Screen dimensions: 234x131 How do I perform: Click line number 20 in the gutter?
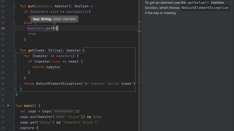[3, 28]
